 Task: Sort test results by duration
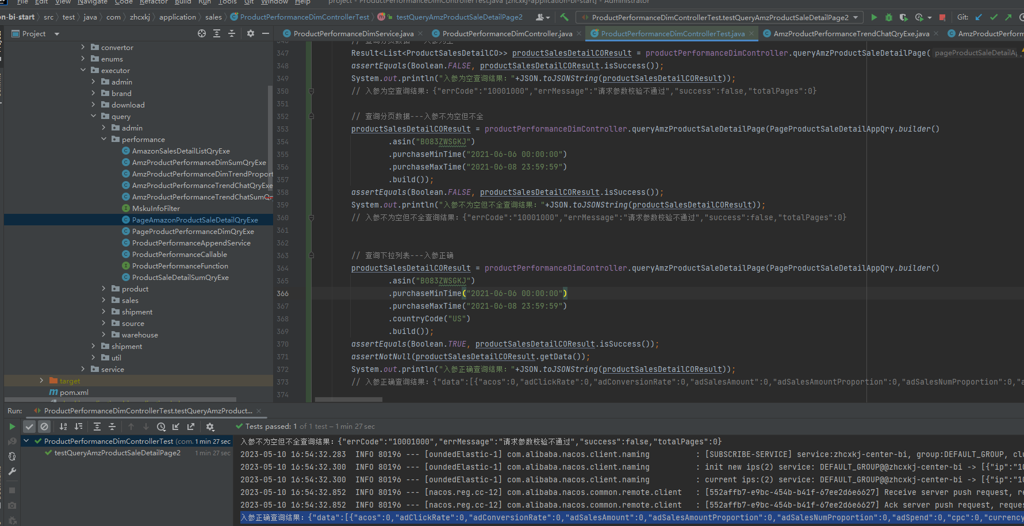coord(78,427)
